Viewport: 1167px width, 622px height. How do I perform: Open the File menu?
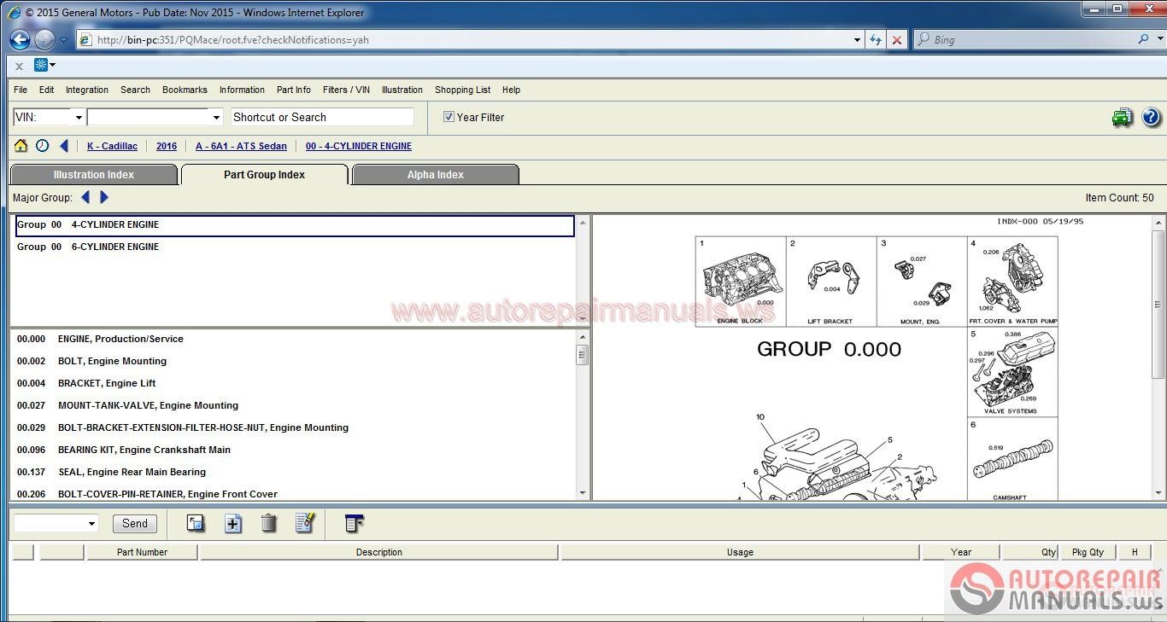[x=21, y=90]
